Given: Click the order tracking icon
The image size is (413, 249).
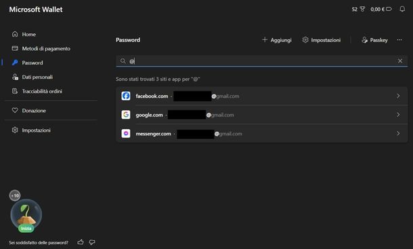Looking at the screenshot, I should (15, 91).
